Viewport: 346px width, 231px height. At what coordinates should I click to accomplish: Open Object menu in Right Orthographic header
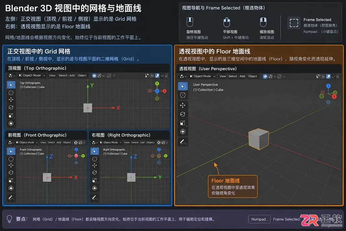click(151, 143)
